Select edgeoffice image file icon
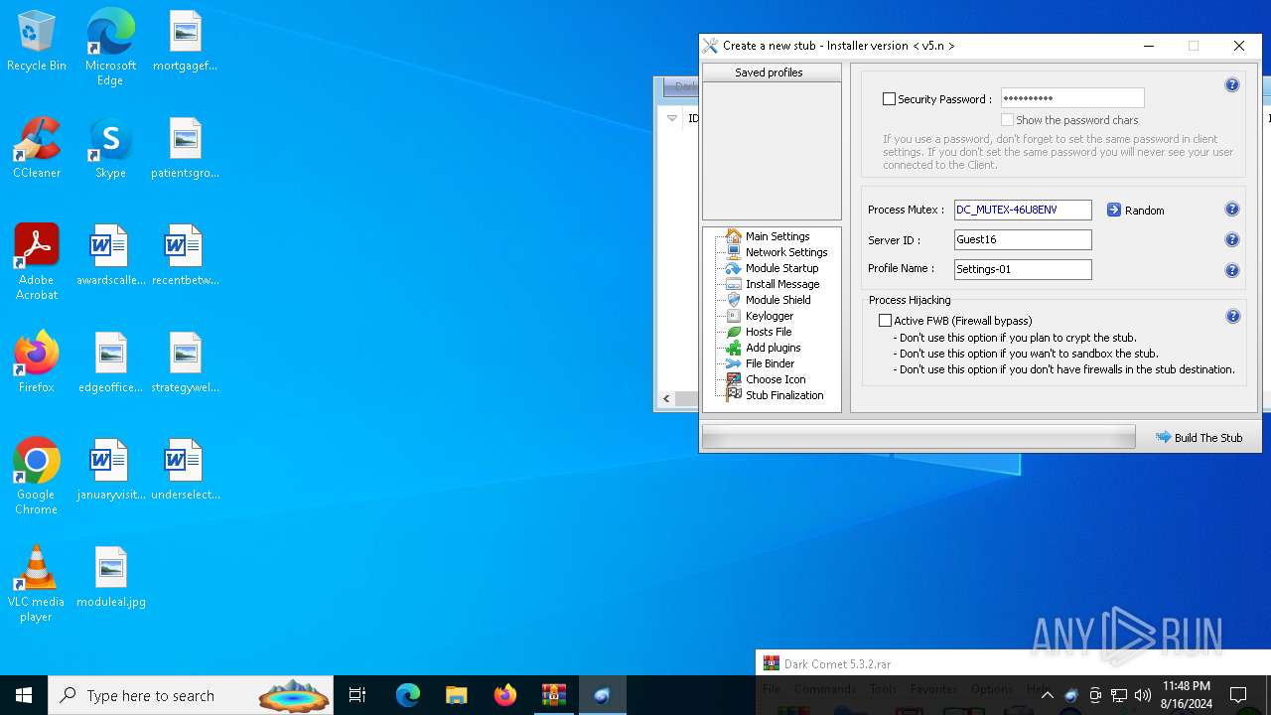Image resolution: width=1271 pixels, height=715 pixels. [110, 362]
